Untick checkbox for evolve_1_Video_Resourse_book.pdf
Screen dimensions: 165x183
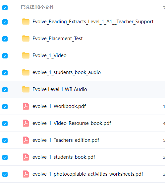tap(5, 124)
